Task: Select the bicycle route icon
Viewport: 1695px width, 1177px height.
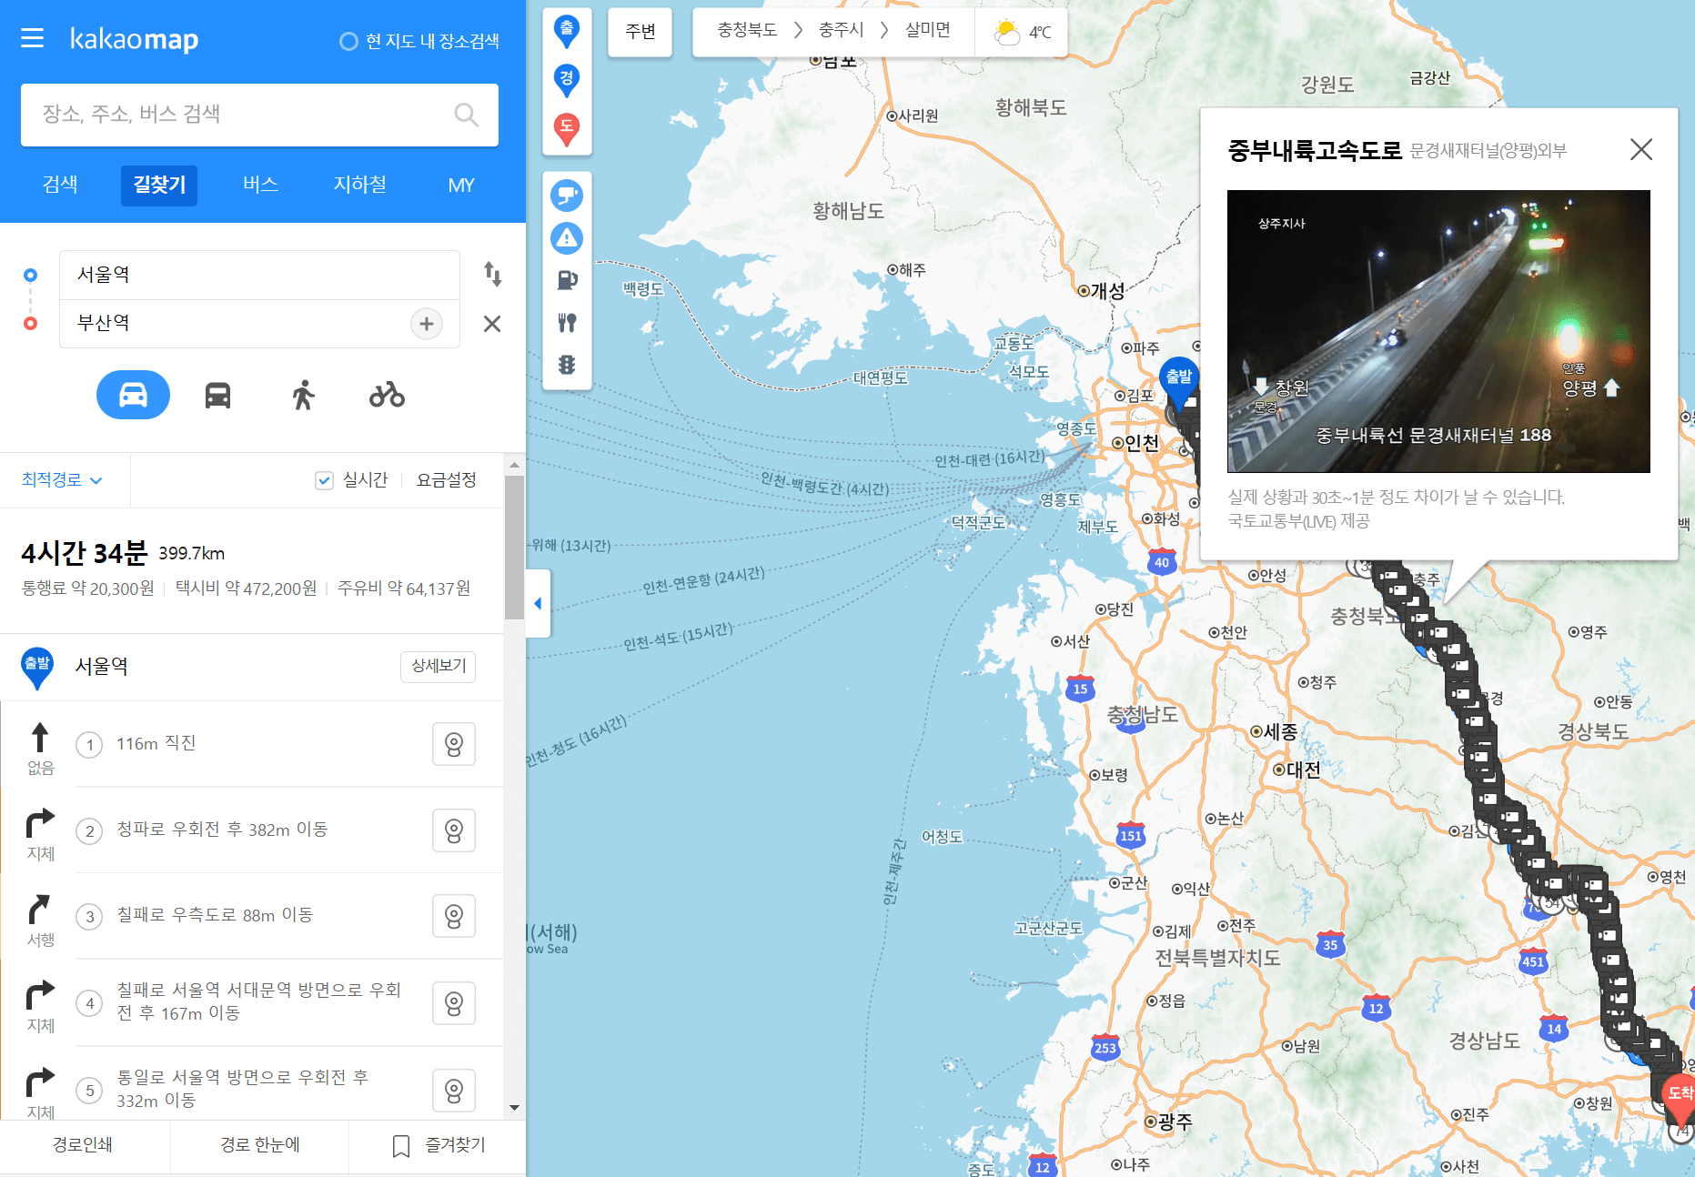Action: click(387, 395)
